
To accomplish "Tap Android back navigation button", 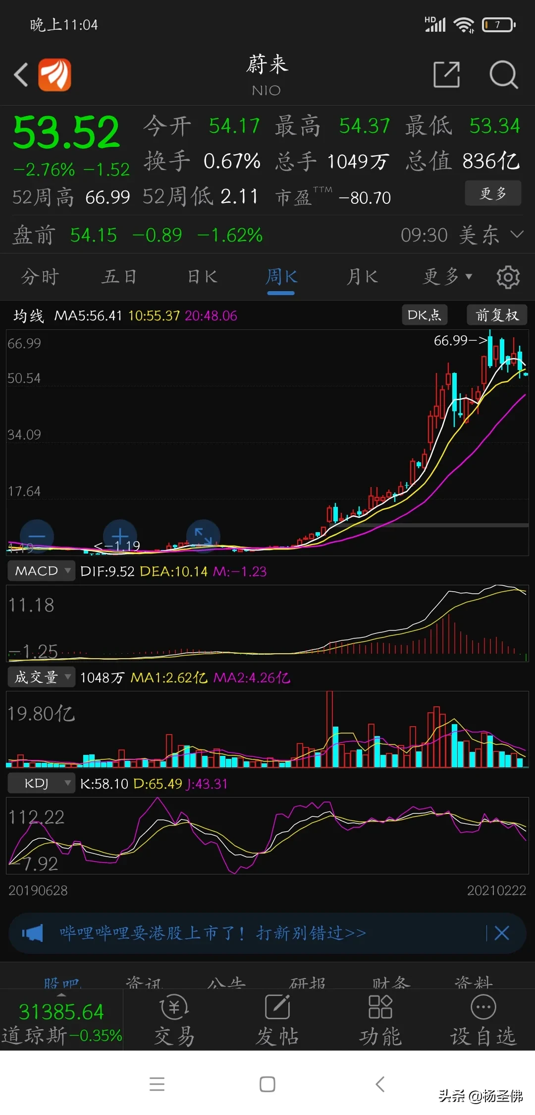I will (380, 1084).
